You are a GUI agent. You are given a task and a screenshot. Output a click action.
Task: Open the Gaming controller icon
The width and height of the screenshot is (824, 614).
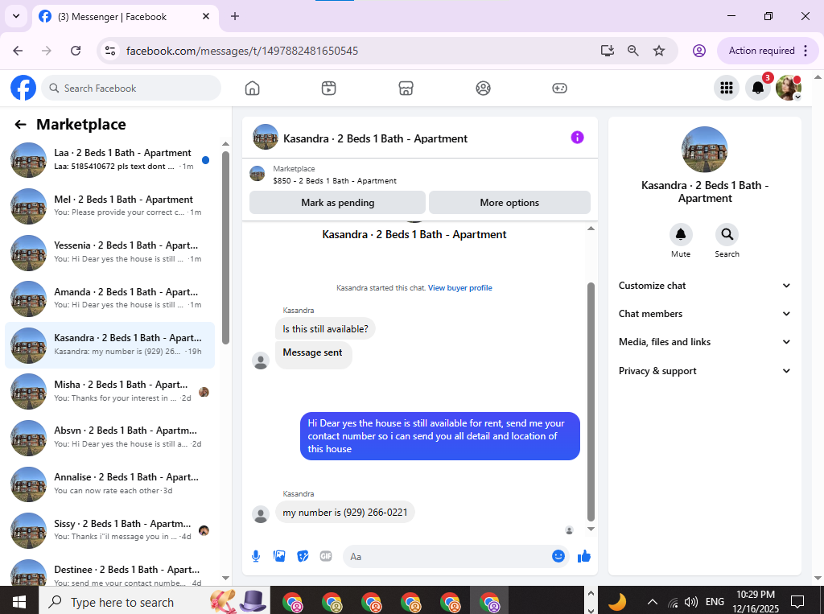559,88
